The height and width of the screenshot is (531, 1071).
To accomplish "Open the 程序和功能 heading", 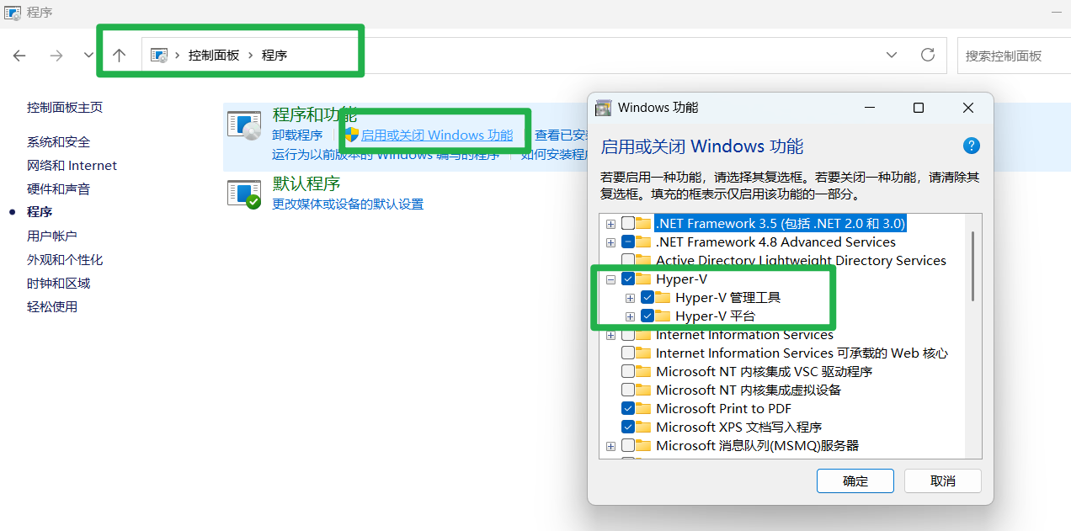I will tap(315, 115).
